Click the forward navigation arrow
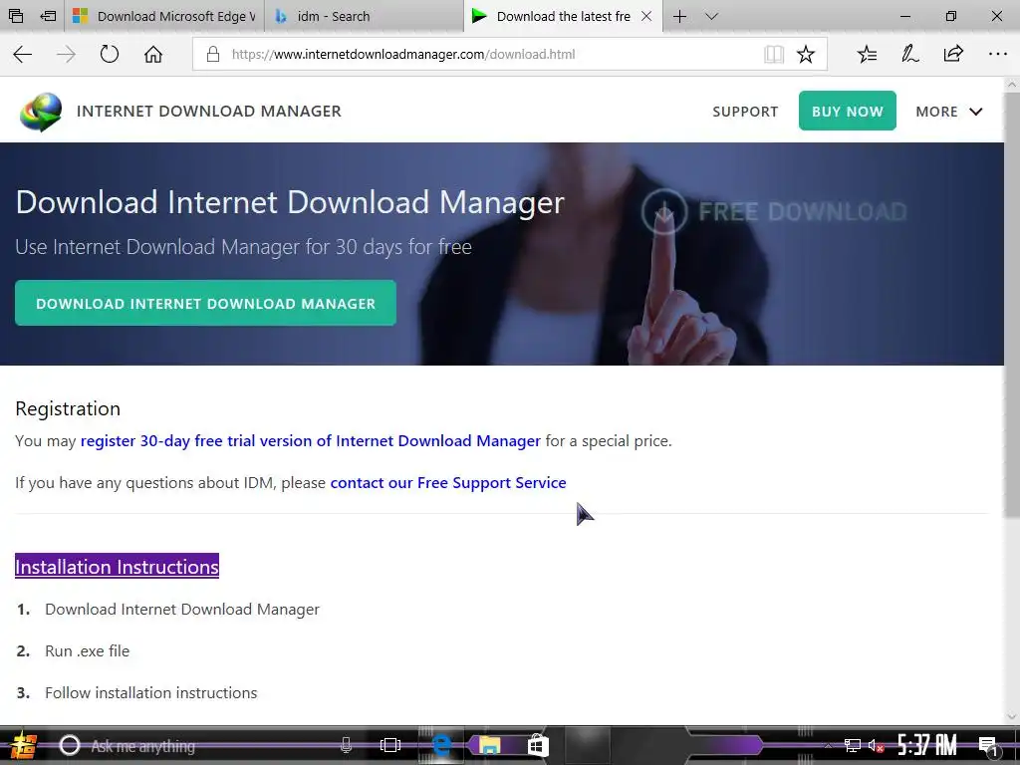This screenshot has width=1020, height=765. (66, 54)
